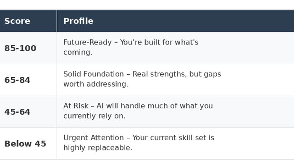
Task: Select the "65-84" score cell
Action: 17,80
